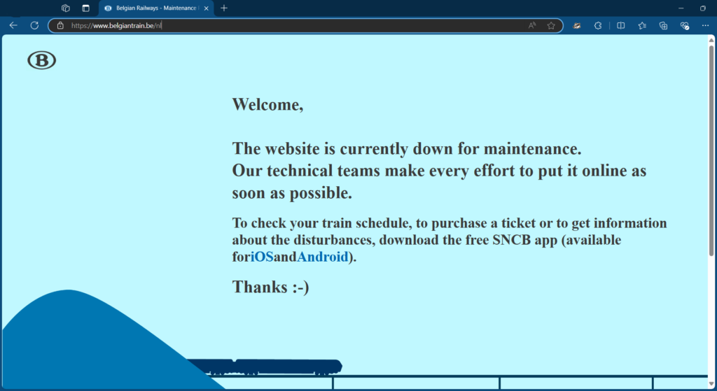Open the workspaces icon in title bar
This screenshot has height=391, width=717.
(x=65, y=8)
